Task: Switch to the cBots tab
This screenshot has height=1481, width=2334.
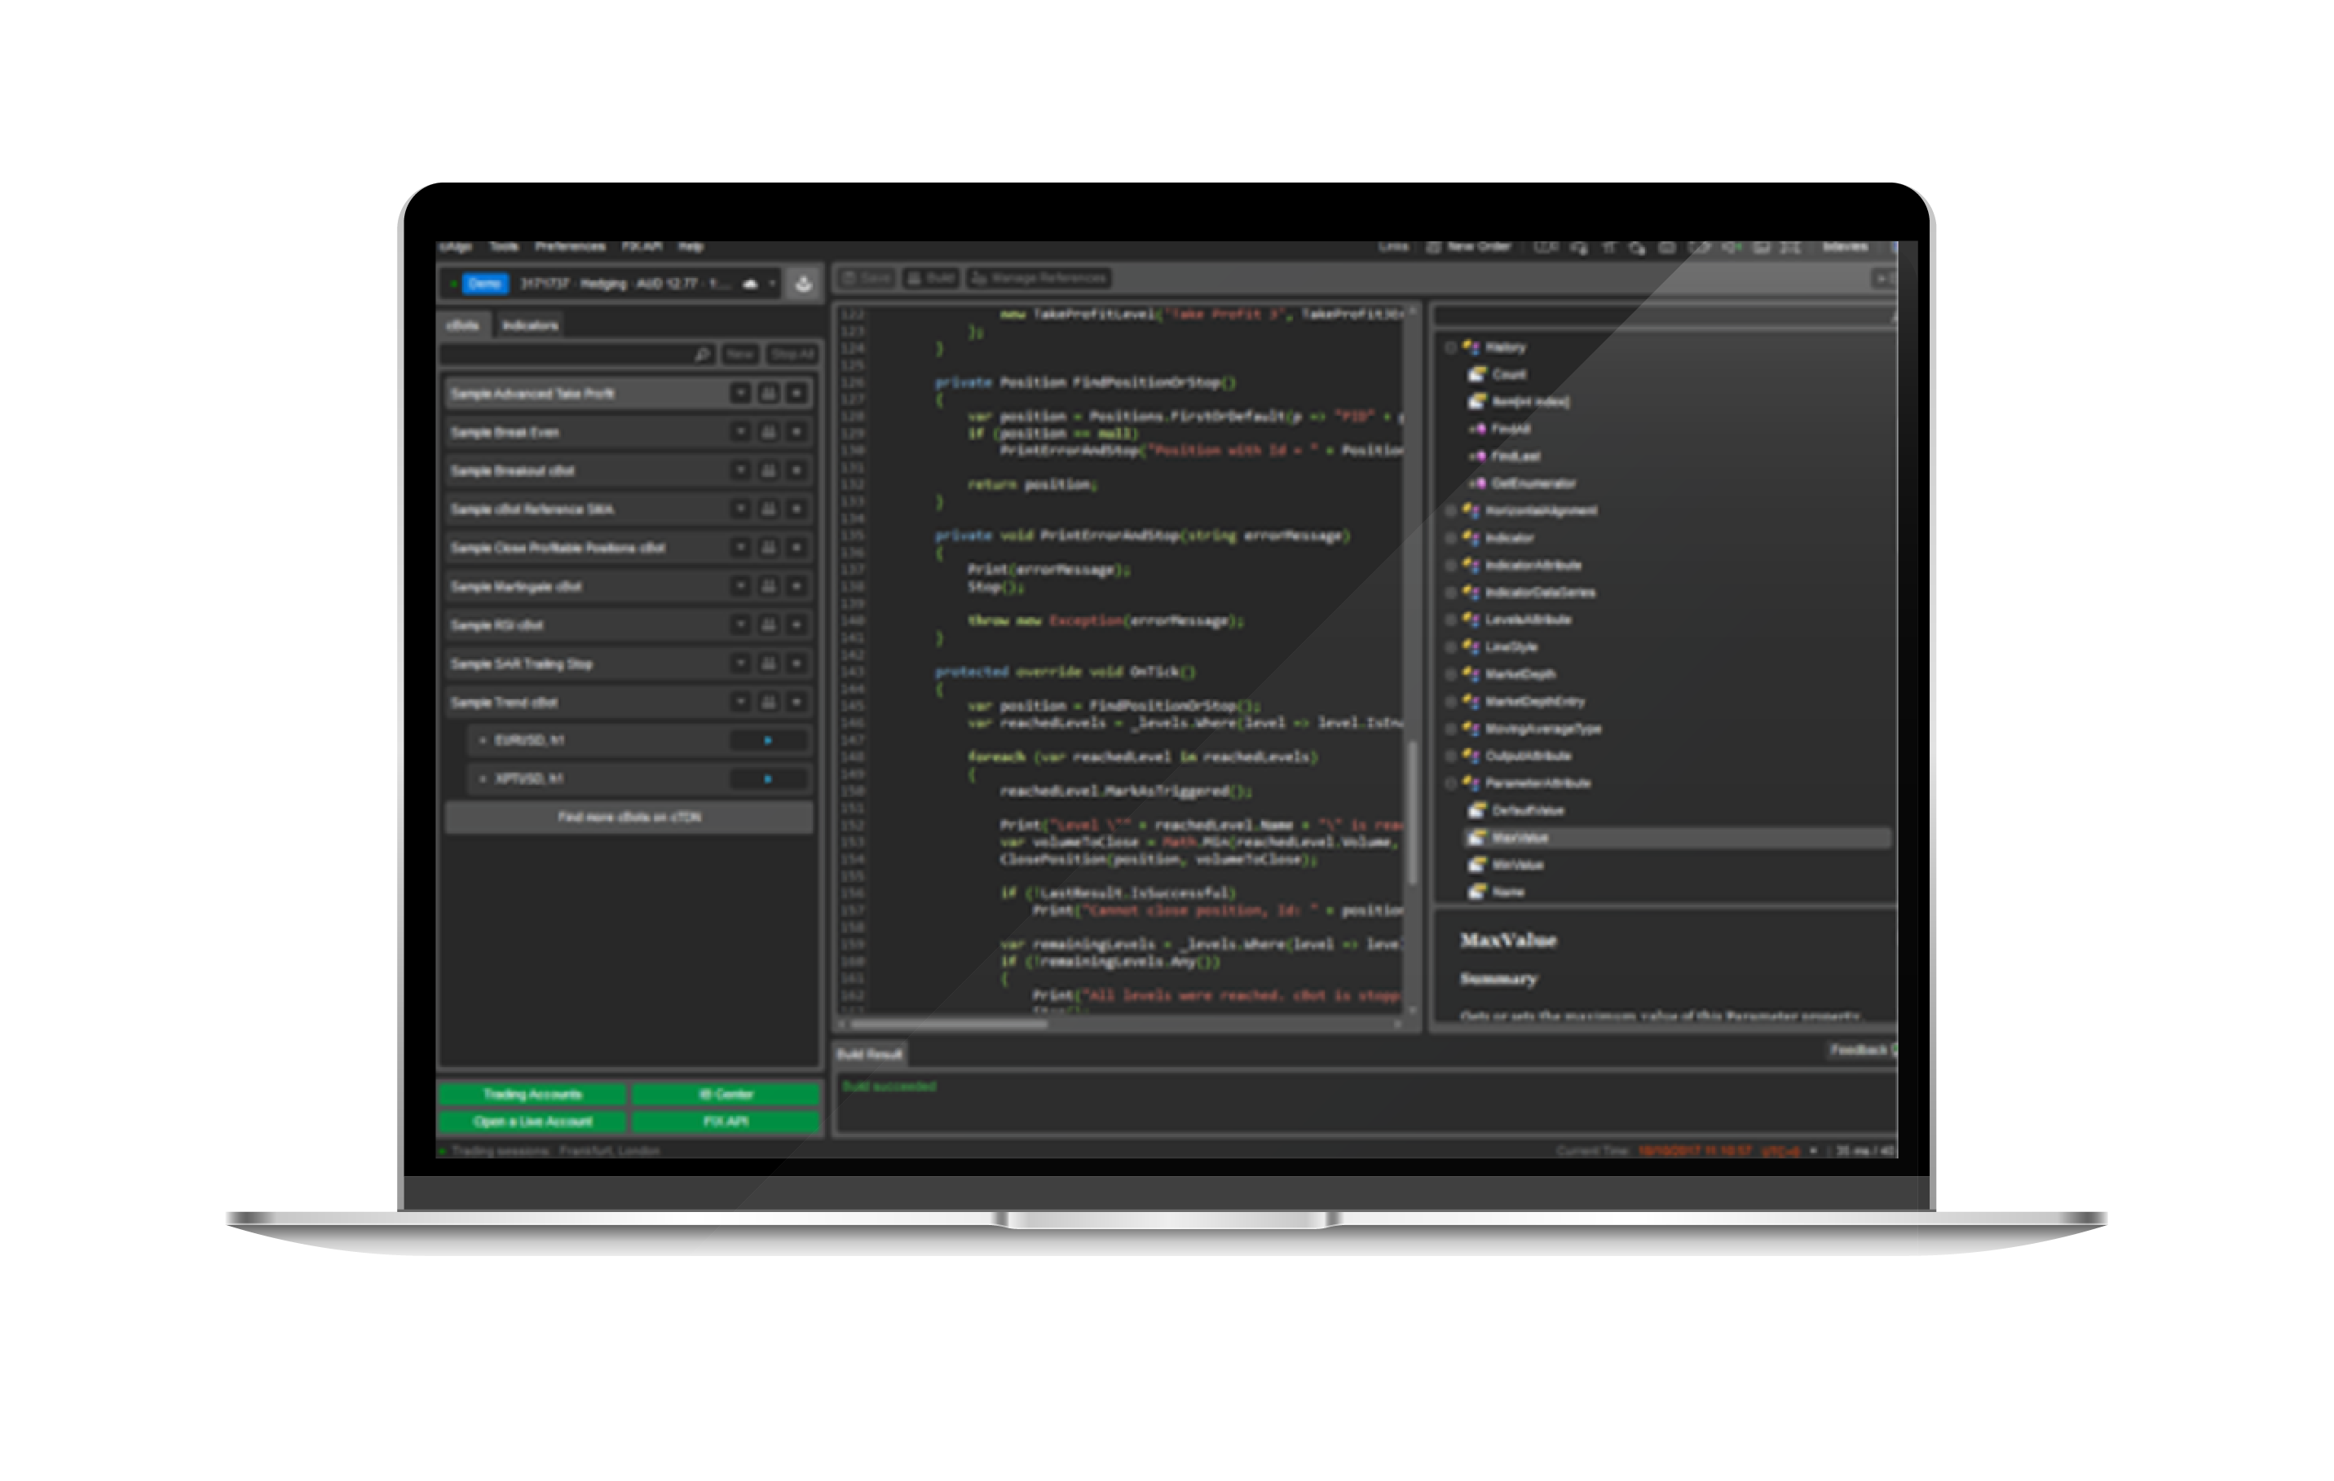Action: 462,326
